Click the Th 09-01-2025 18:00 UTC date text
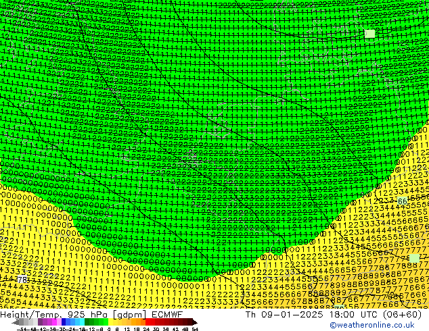The width and height of the screenshot is (429, 331). tap(311, 314)
